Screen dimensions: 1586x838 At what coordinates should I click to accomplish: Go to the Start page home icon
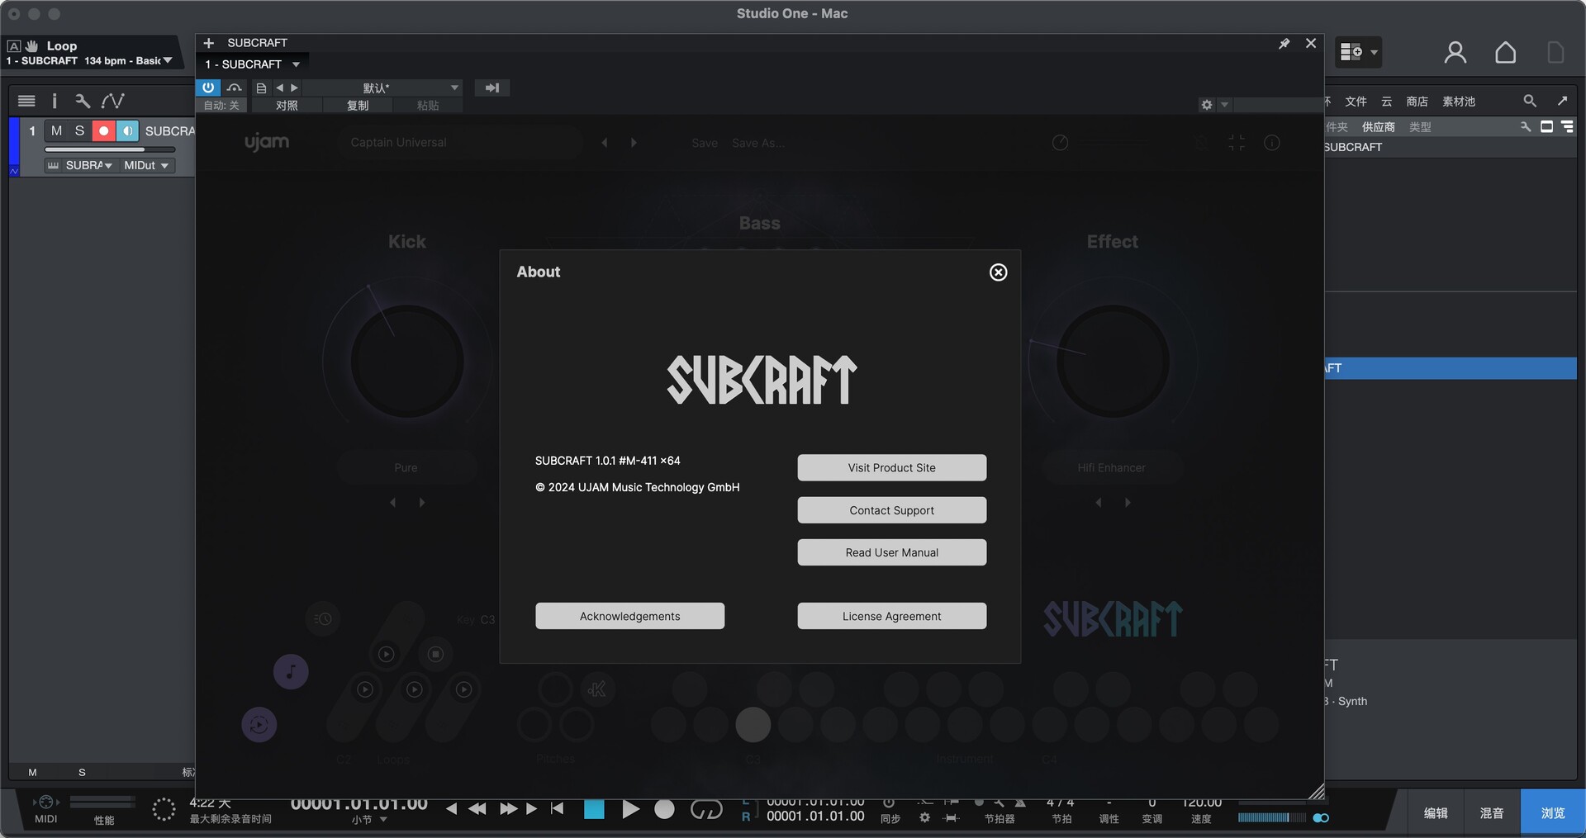click(x=1505, y=53)
